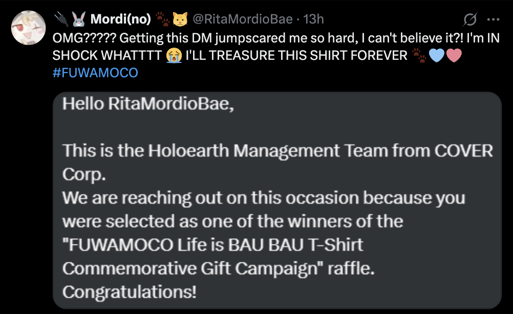Click the paw prints emoji after Mordi(no)
Viewport: 513px width, 314px height.
163,19
